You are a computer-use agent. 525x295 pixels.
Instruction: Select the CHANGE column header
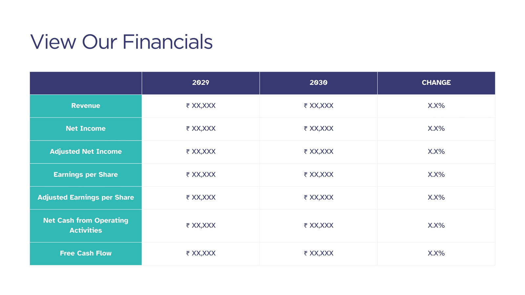tap(436, 83)
